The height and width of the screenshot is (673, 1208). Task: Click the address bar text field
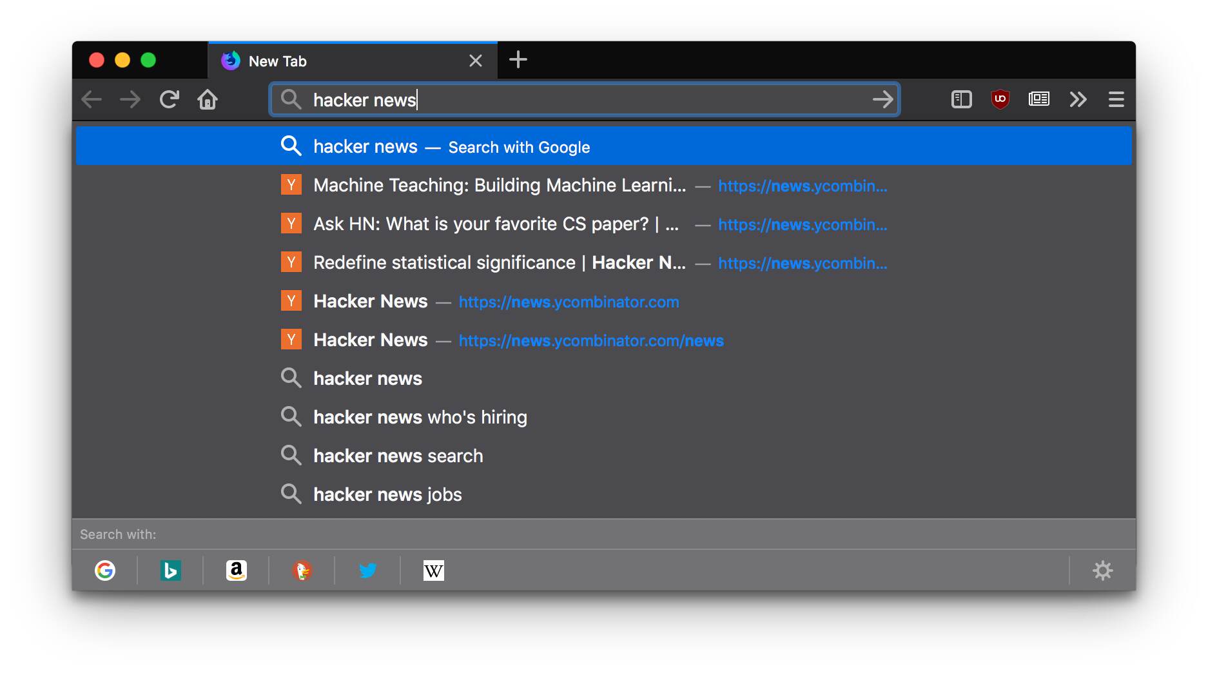click(580, 100)
